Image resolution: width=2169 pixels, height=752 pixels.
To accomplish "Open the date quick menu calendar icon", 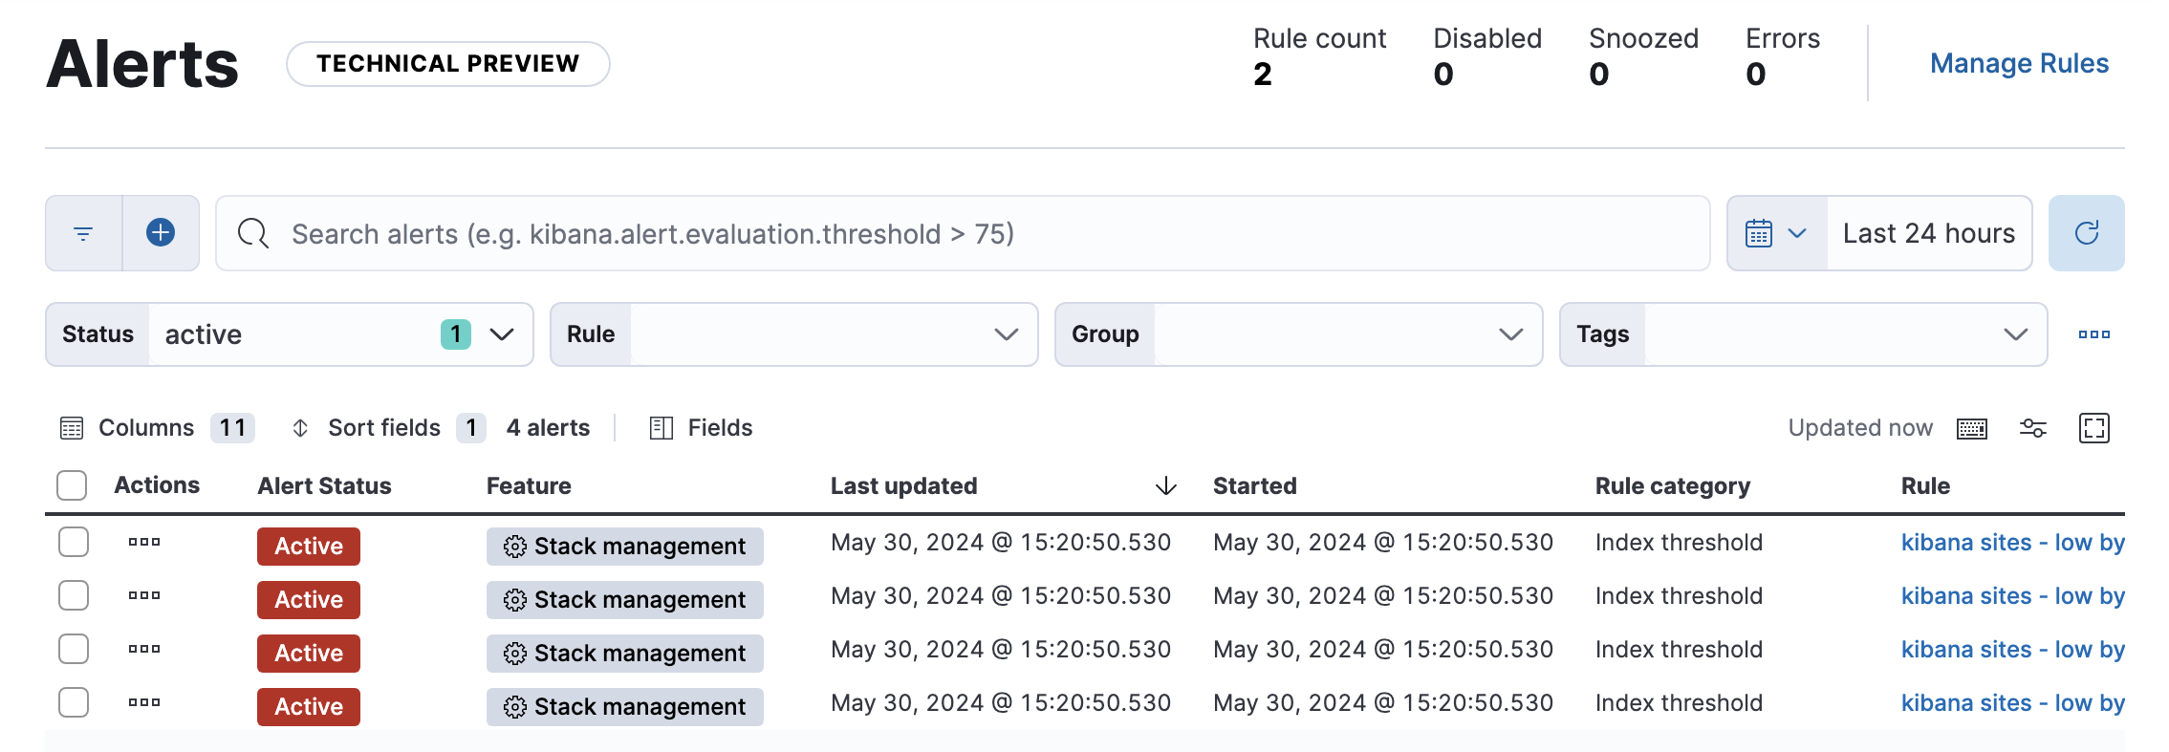I will 1776,234.
